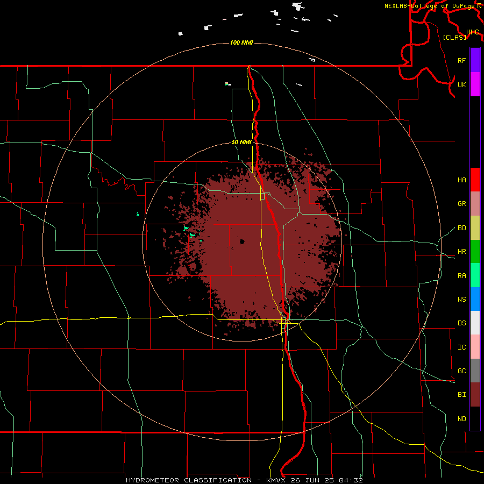Click the HHC product label
Image resolution: width=484 pixels, height=484 pixels.
472,32
